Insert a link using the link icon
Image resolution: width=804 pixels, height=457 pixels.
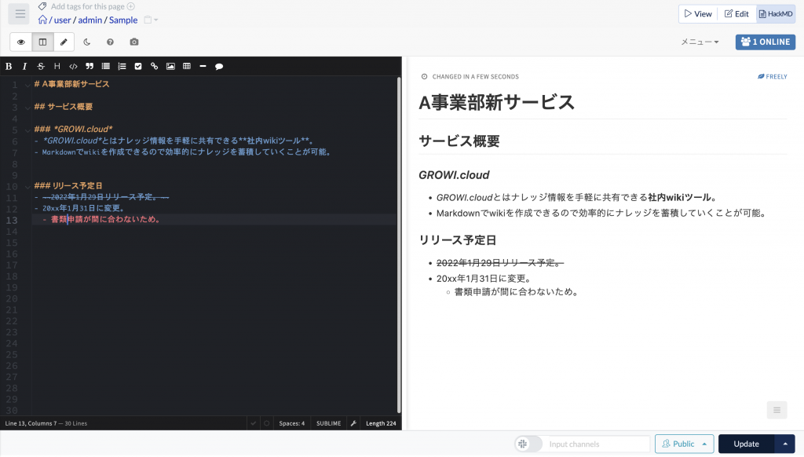point(154,67)
